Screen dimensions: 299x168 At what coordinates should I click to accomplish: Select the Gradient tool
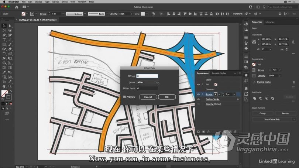click(x=10, y=68)
